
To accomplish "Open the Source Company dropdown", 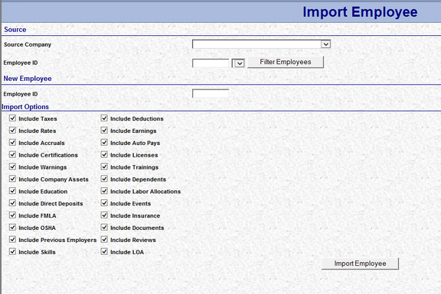I will coord(261,44).
